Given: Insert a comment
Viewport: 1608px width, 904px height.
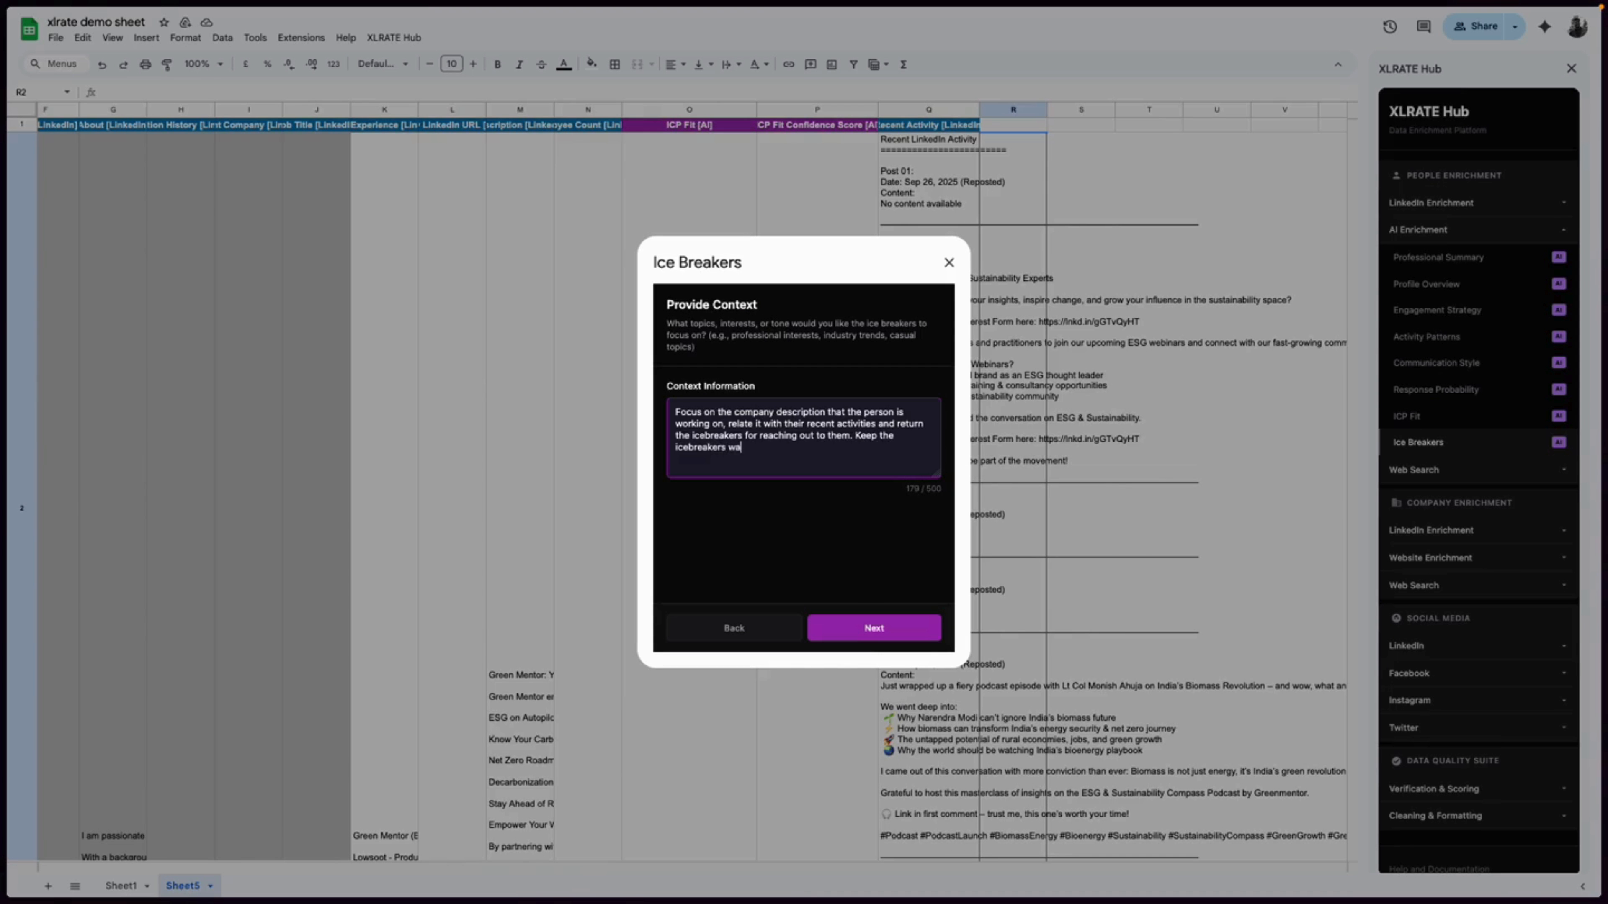Looking at the screenshot, I should [x=809, y=64].
